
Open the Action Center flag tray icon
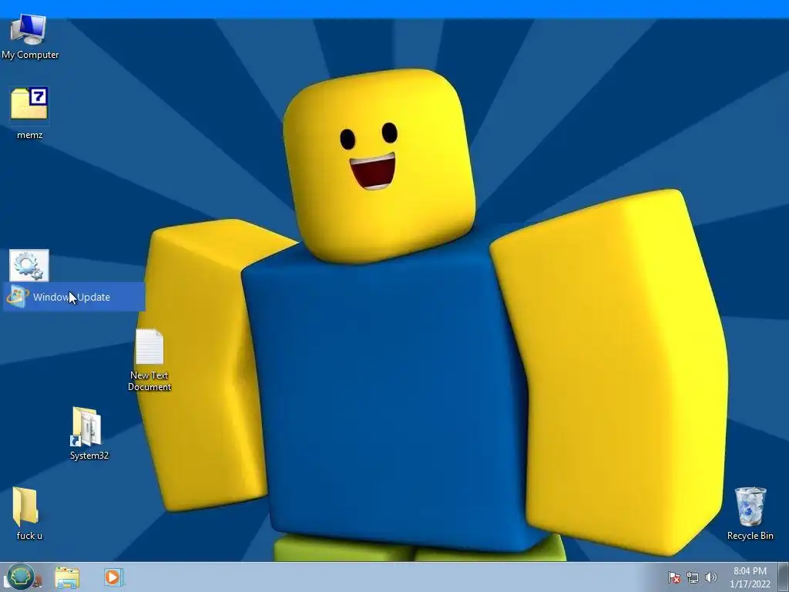(673, 577)
